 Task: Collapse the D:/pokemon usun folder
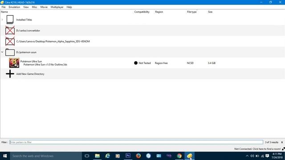pos(2,52)
